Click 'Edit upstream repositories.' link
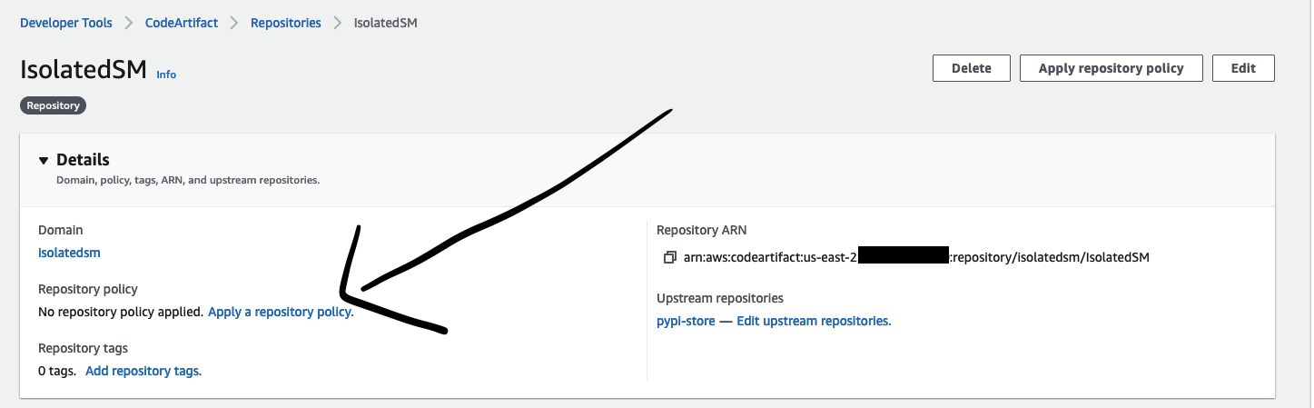The height and width of the screenshot is (408, 1314). (x=814, y=321)
